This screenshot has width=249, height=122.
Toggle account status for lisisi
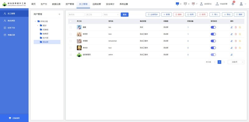click(213, 34)
